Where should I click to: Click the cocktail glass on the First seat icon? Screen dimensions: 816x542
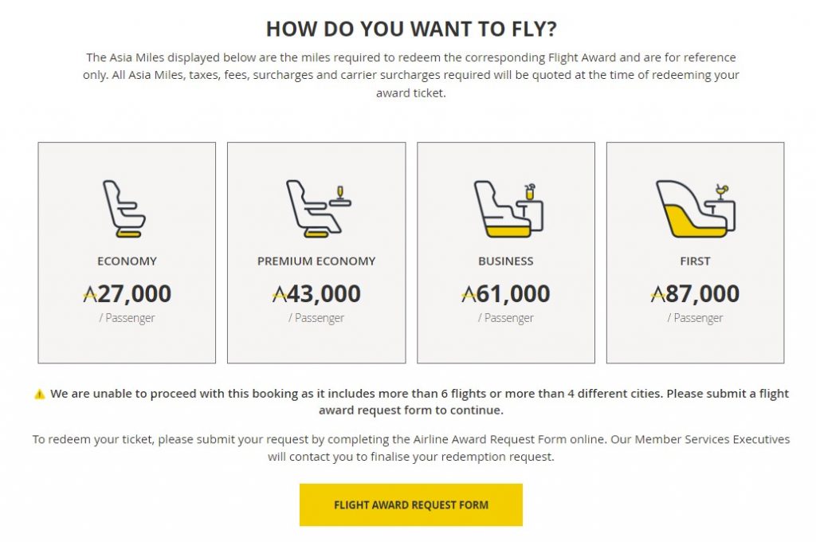[x=720, y=189]
